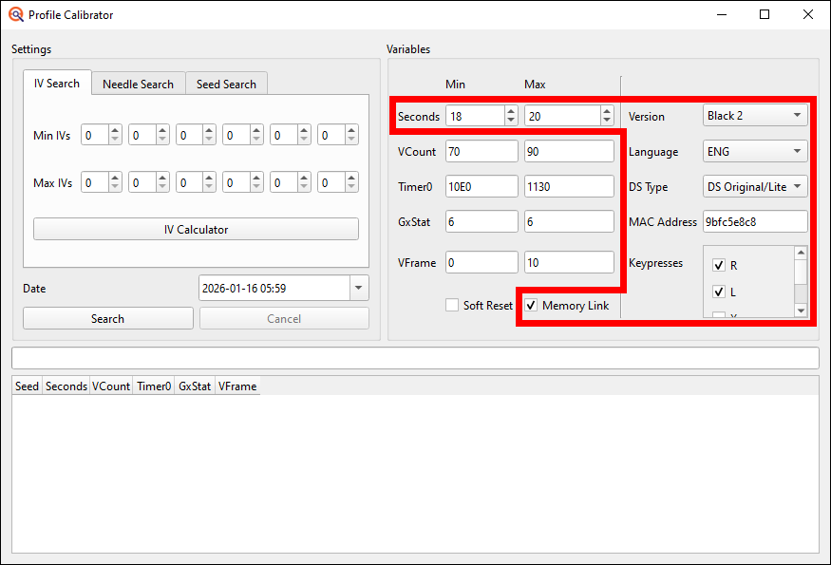Open the Date picker dropdown
Viewport: 831px width, 565px height.
(359, 288)
